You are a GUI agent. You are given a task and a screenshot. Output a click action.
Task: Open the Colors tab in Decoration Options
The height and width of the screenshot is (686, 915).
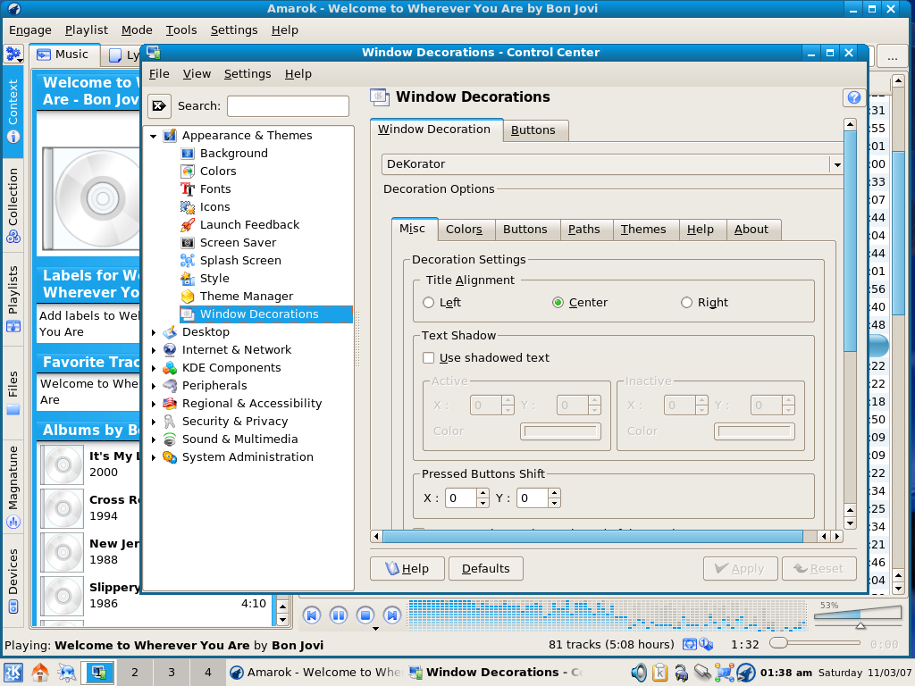(x=464, y=230)
